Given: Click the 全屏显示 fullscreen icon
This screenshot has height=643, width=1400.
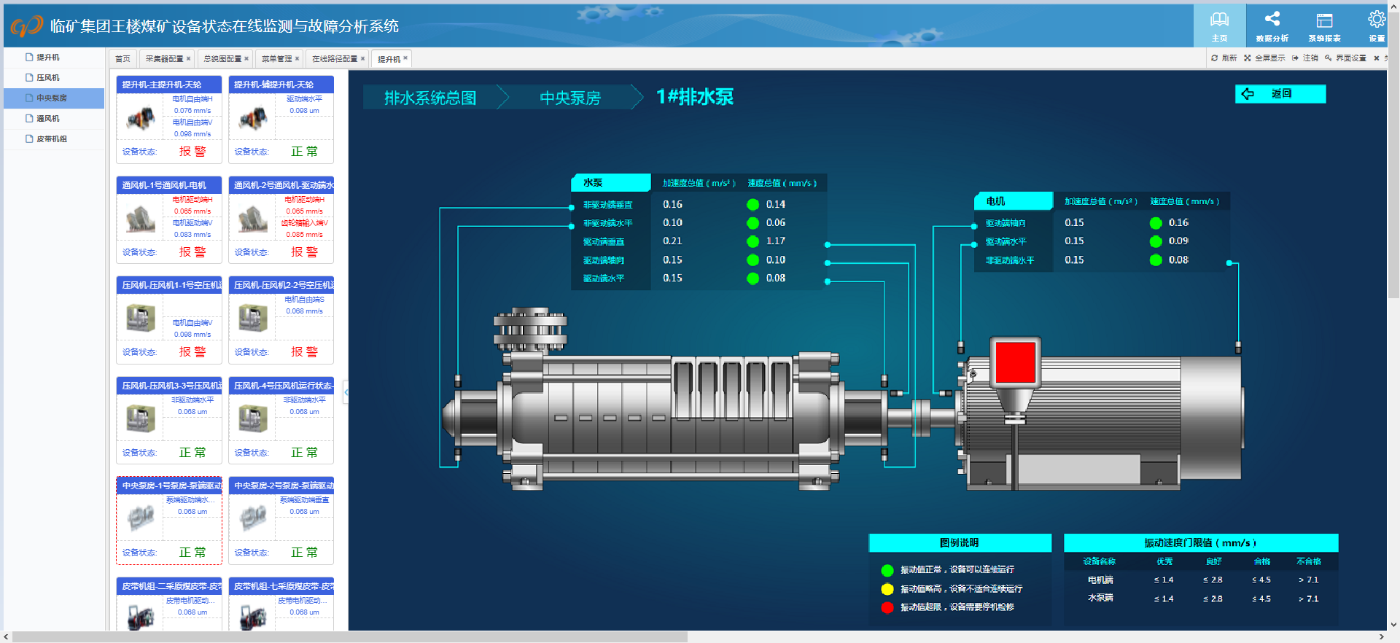Looking at the screenshot, I should coord(1248,58).
